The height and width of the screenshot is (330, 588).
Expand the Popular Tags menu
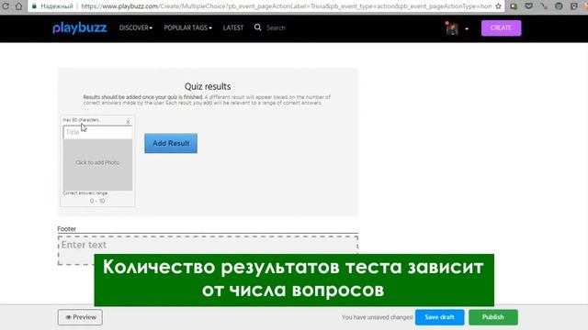(x=187, y=27)
